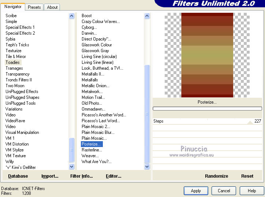The image size is (265, 197).
Task: Select the highlighted Posterize... filter
Action: 92,144
